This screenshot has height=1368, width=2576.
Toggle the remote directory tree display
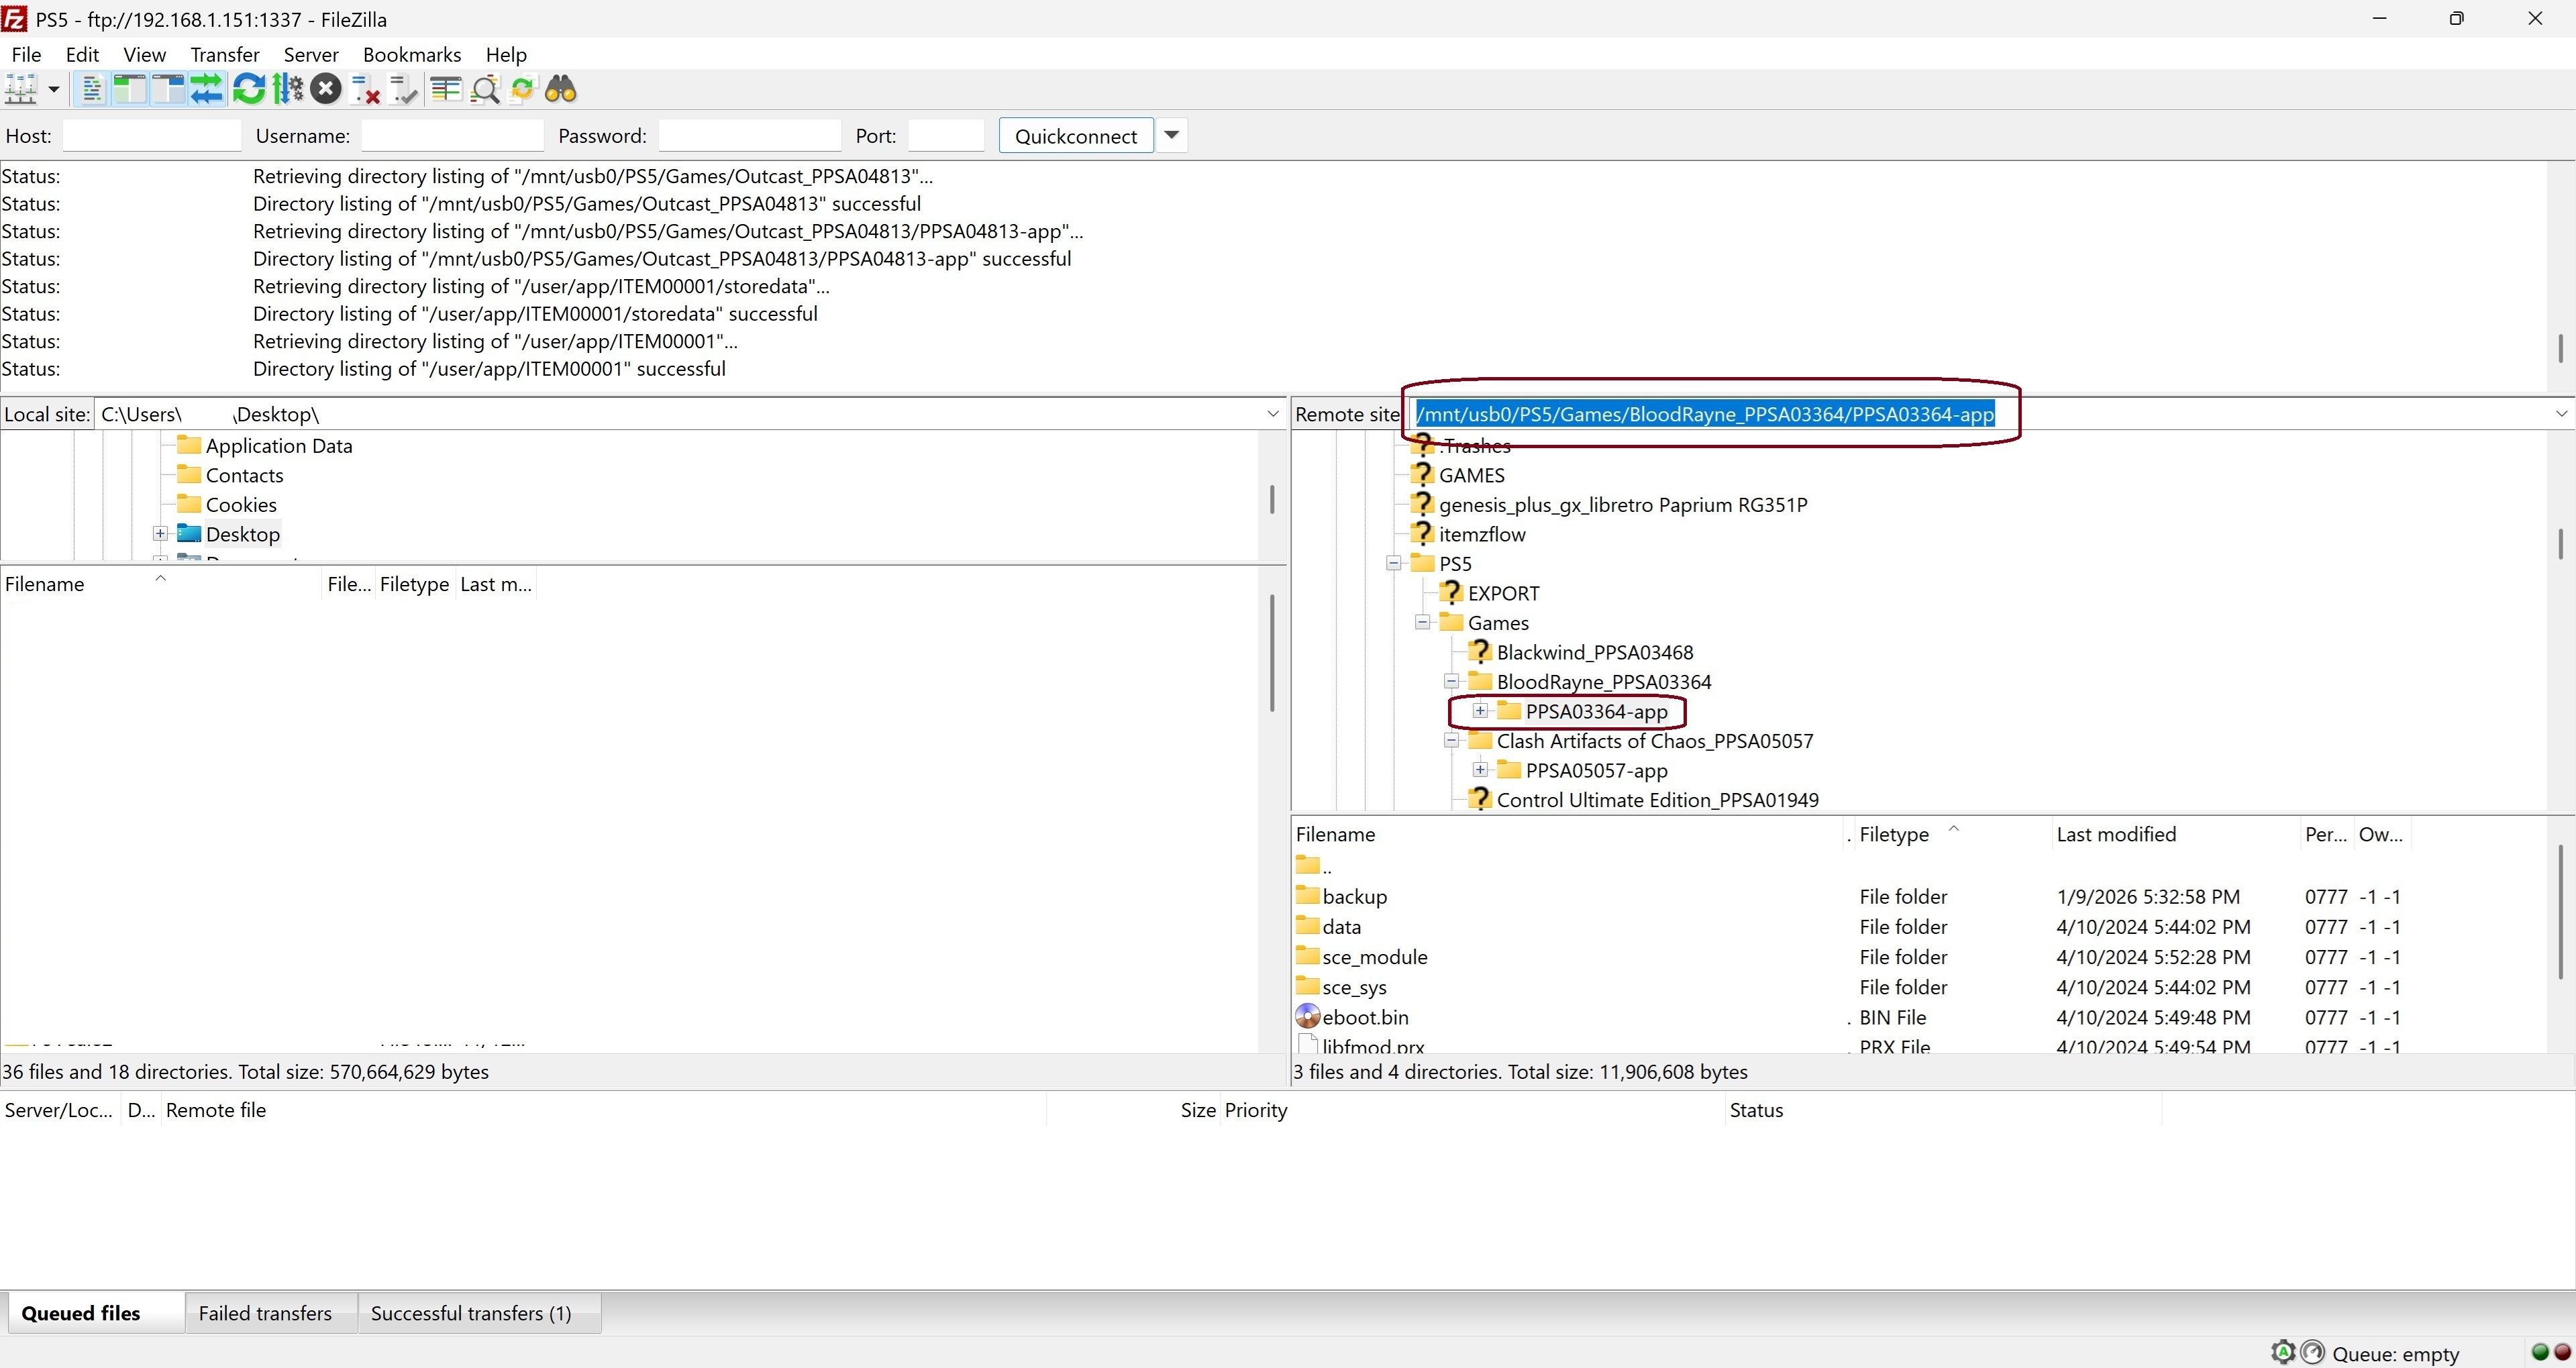168,90
